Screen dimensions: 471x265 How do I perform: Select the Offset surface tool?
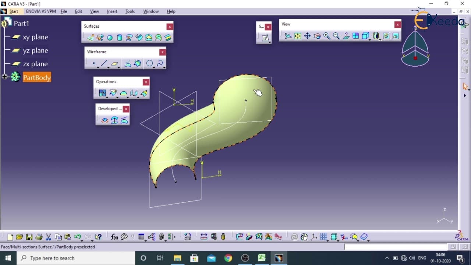[x=129, y=37]
